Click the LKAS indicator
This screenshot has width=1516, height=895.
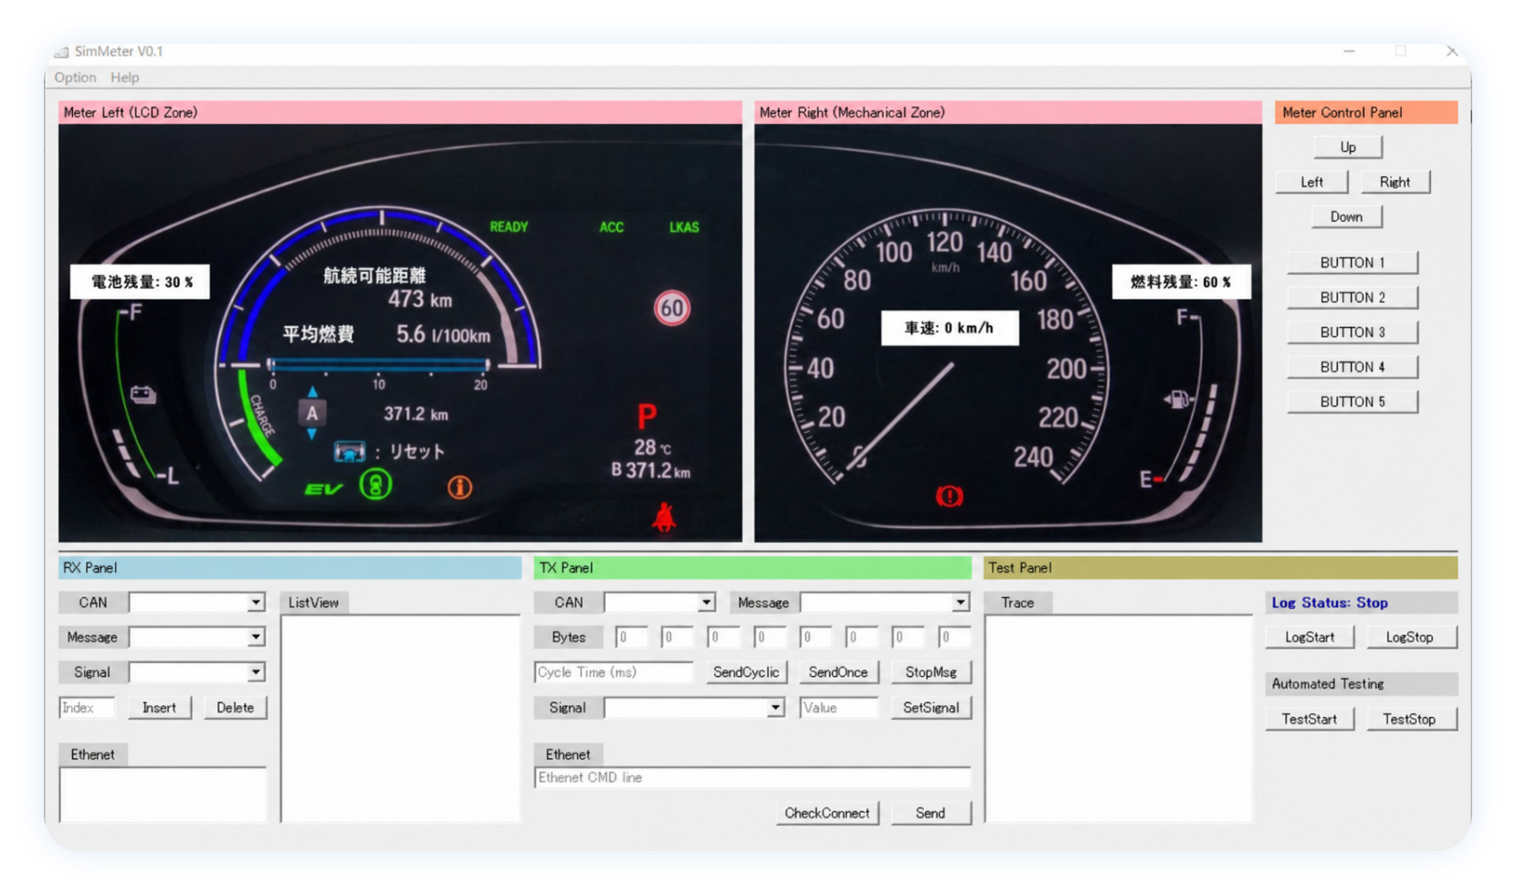click(x=684, y=227)
